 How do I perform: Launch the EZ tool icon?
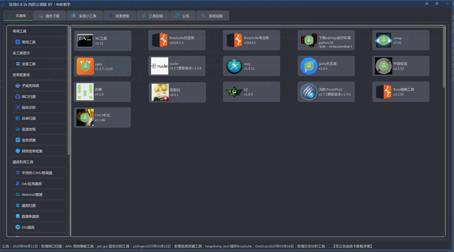pyautogui.click(x=234, y=92)
